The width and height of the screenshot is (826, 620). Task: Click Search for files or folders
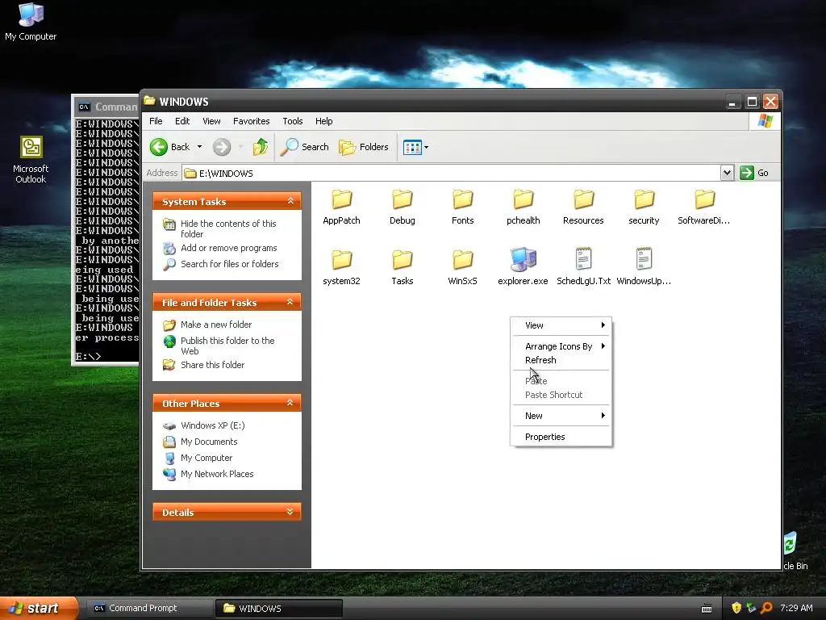(230, 264)
